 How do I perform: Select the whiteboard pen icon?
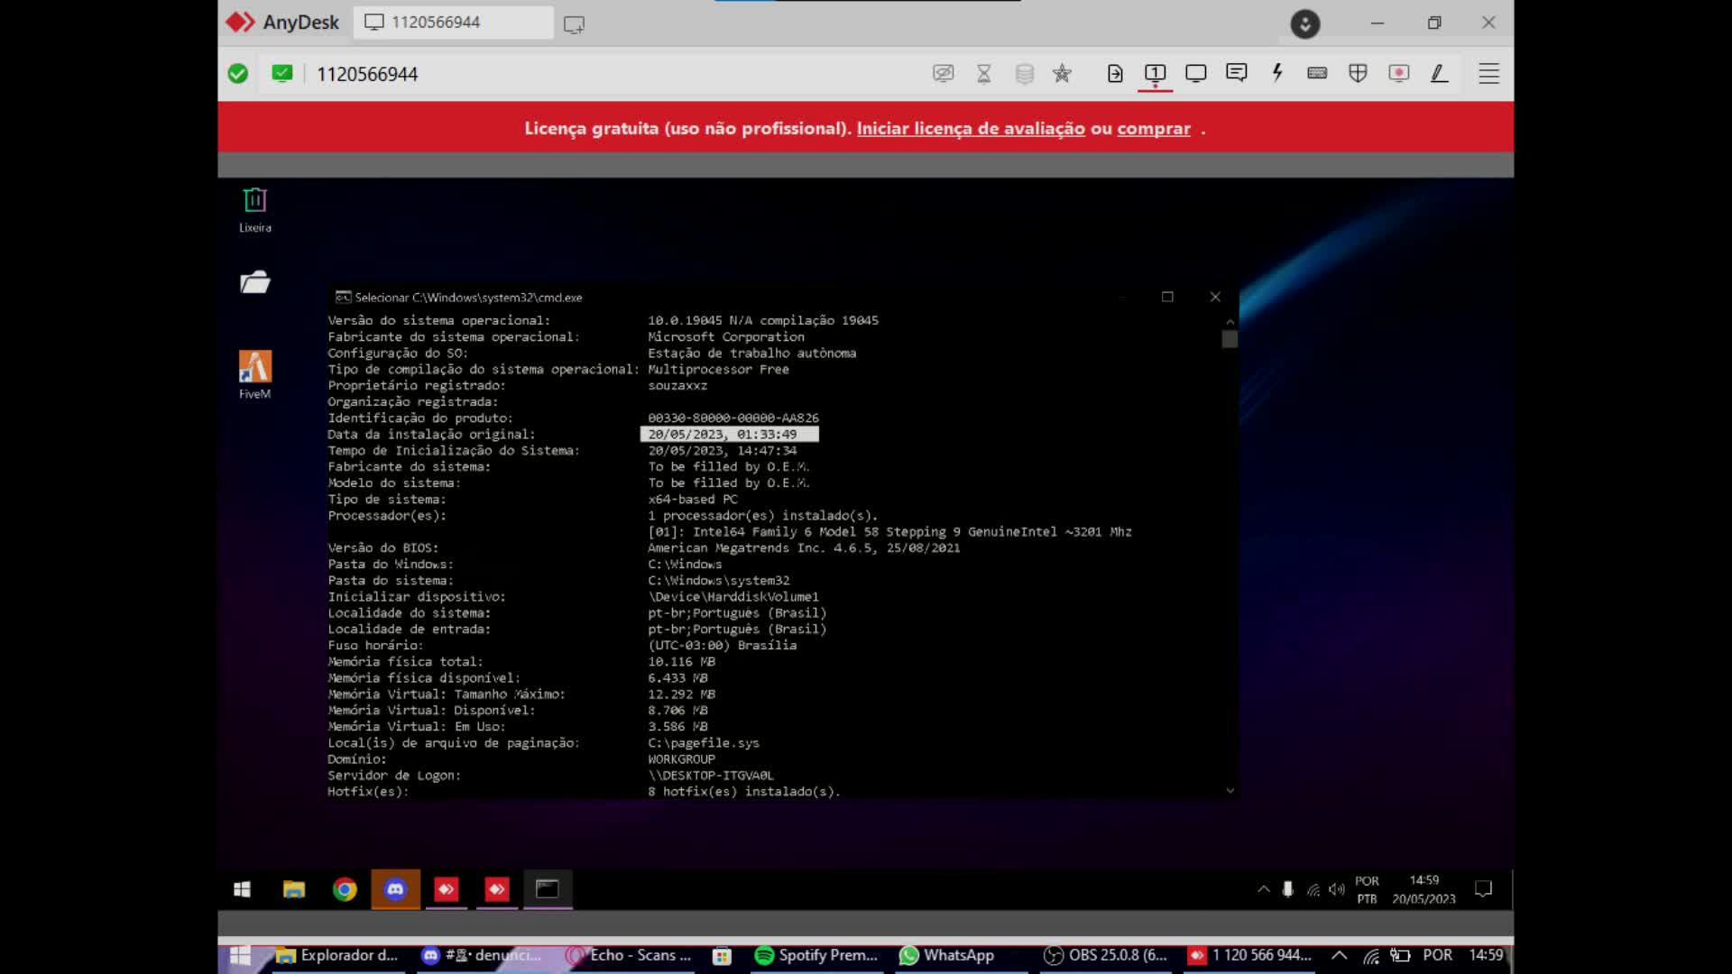(1440, 73)
